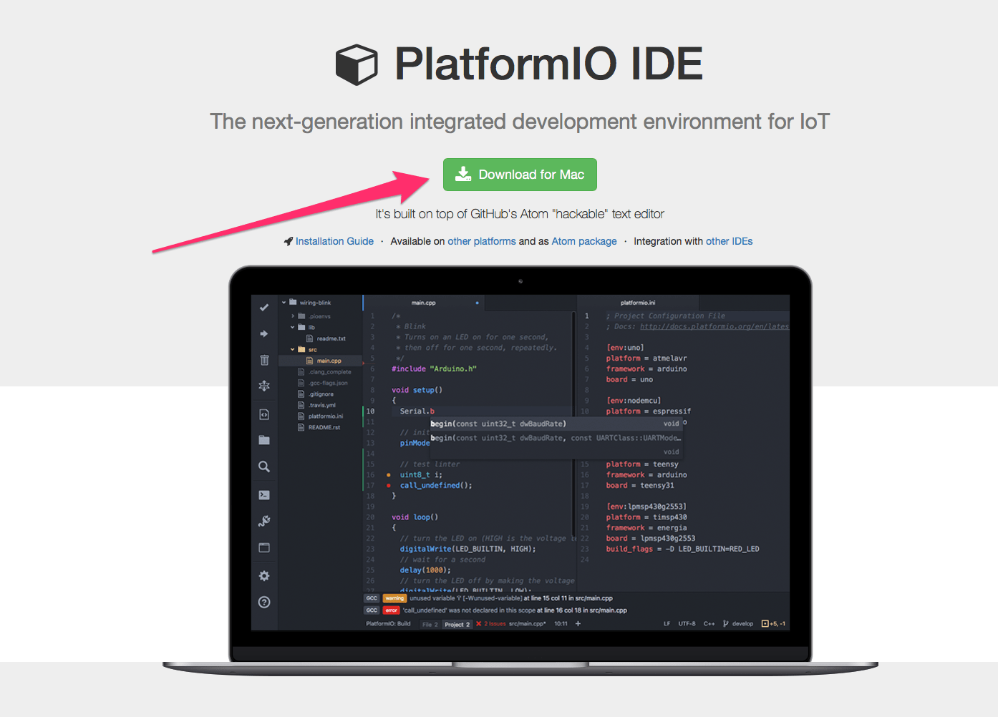Click the Run other targets icon
Screen dimensions: 998x717
(x=264, y=386)
